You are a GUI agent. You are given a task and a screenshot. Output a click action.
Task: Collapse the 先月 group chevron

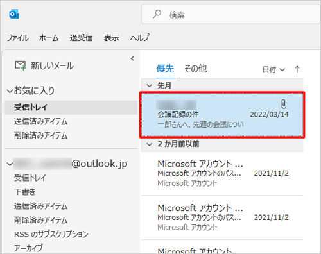[149, 86]
